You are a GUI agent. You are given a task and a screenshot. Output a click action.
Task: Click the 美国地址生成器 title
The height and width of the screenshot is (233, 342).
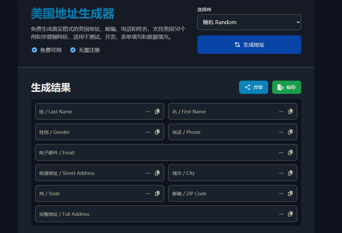point(73,14)
